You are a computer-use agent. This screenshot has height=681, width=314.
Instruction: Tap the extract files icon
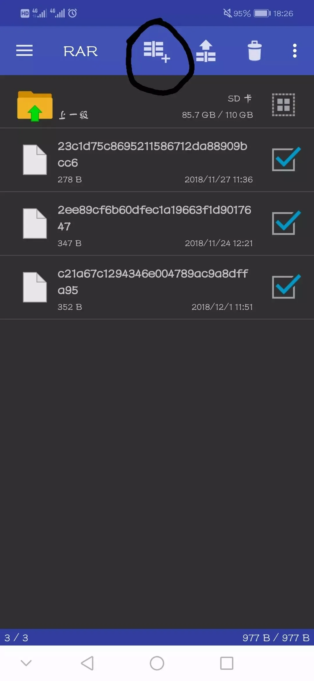pos(206,51)
